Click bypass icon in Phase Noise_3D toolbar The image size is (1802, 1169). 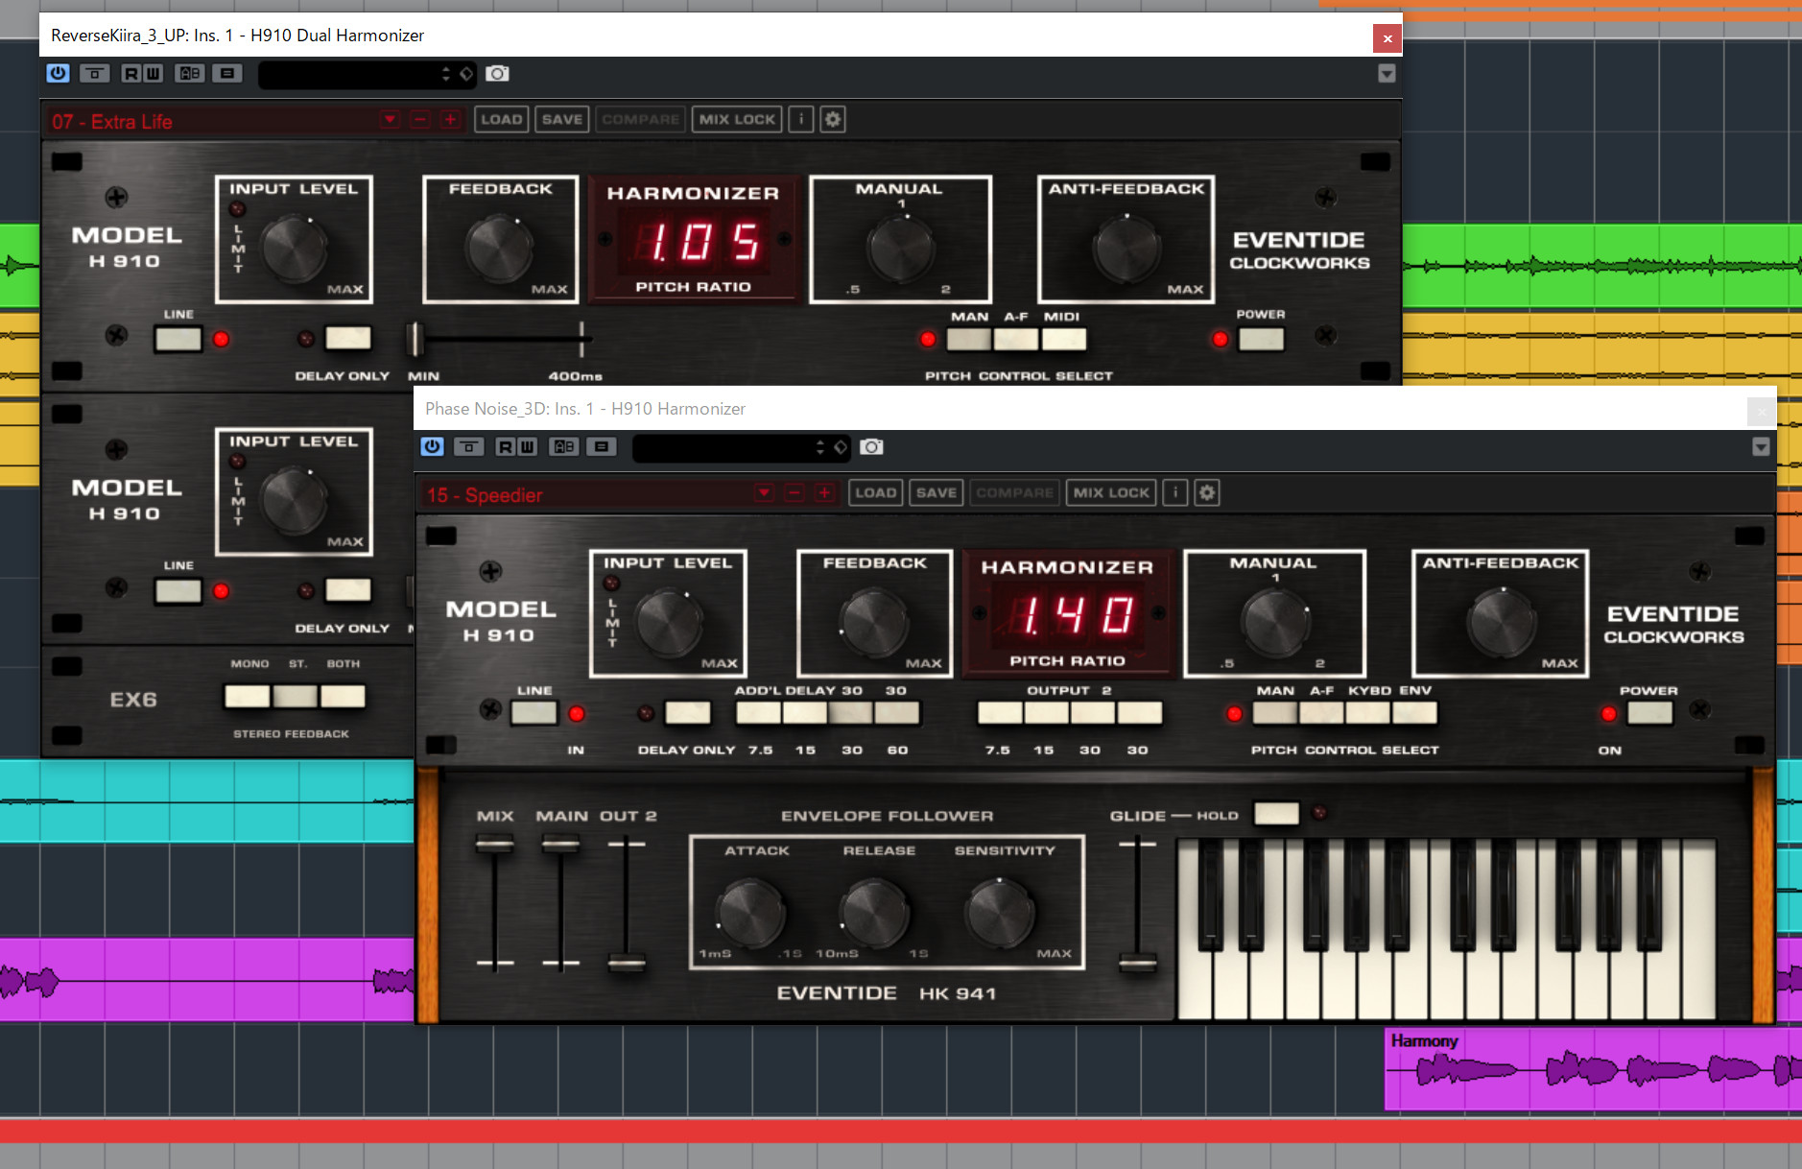[468, 447]
